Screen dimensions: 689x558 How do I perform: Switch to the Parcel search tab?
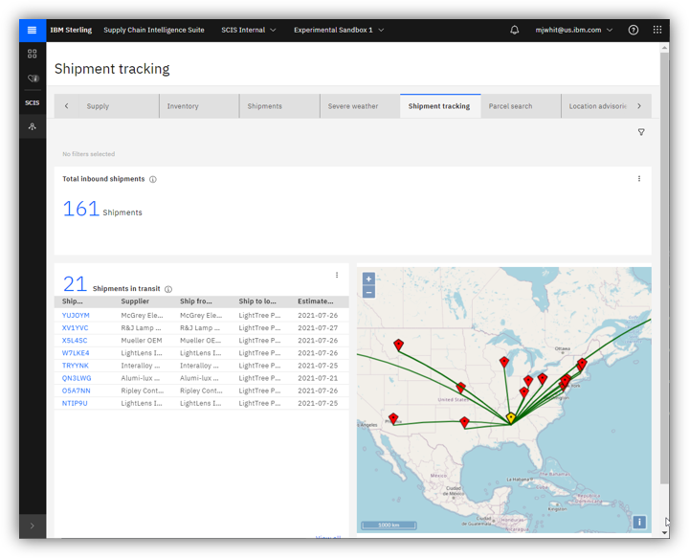pos(521,106)
